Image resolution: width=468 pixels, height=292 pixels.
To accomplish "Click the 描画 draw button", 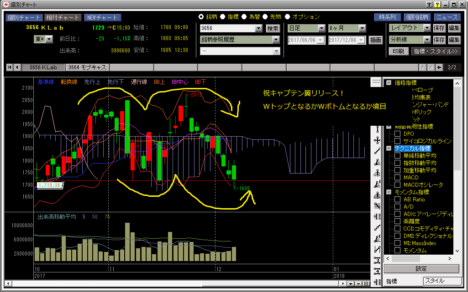I will [x=375, y=40].
